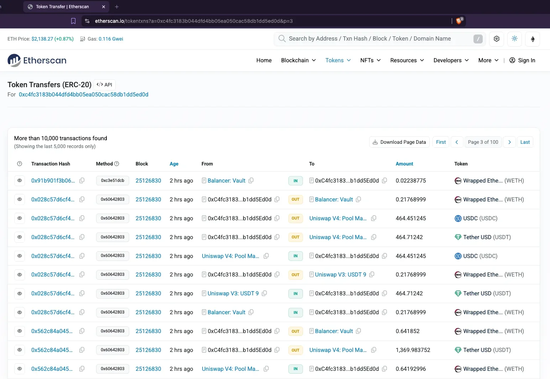Screen dimensions: 550x379
Task: Close the Token Transfer browser tab
Action: (x=104, y=7)
